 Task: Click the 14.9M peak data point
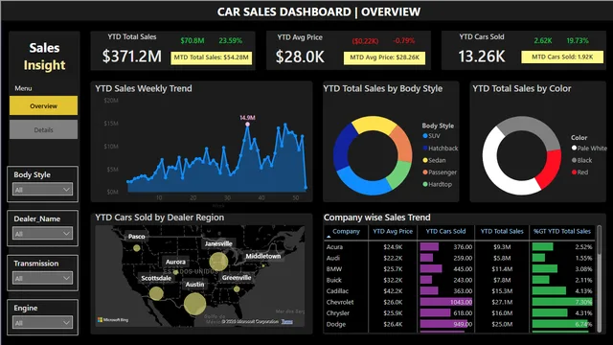247,124
